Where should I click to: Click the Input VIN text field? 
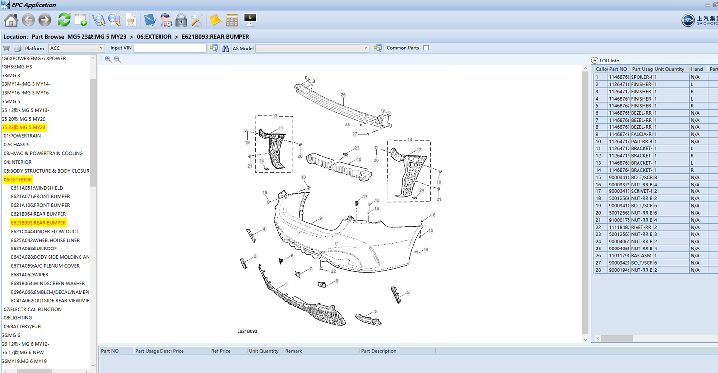click(170, 48)
